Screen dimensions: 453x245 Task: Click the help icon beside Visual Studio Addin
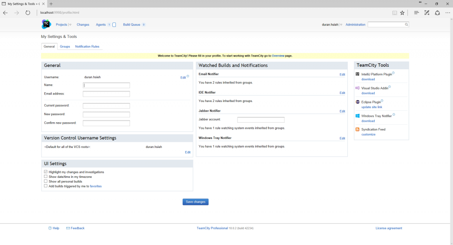(389, 87)
